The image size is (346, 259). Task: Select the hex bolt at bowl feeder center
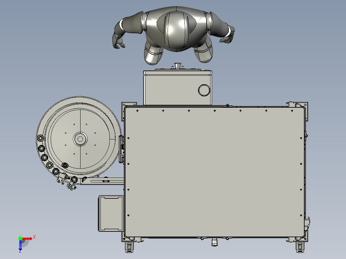(x=80, y=139)
